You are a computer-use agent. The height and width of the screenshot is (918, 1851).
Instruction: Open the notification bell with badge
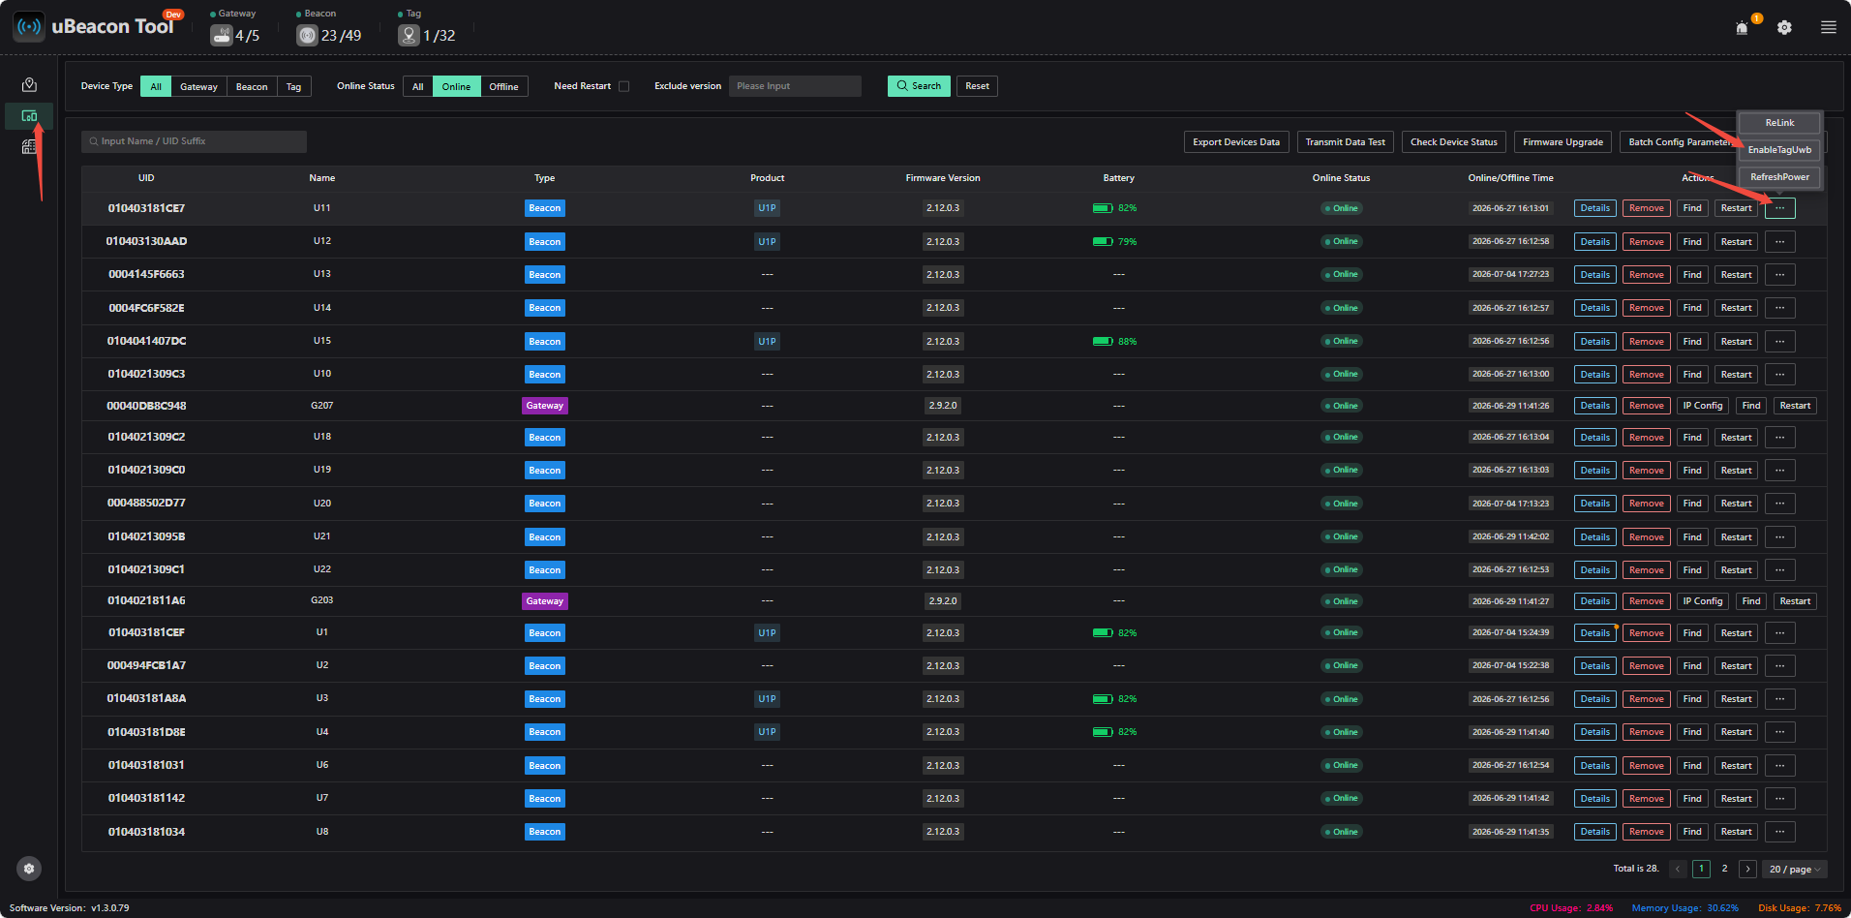click(1743, 27)
